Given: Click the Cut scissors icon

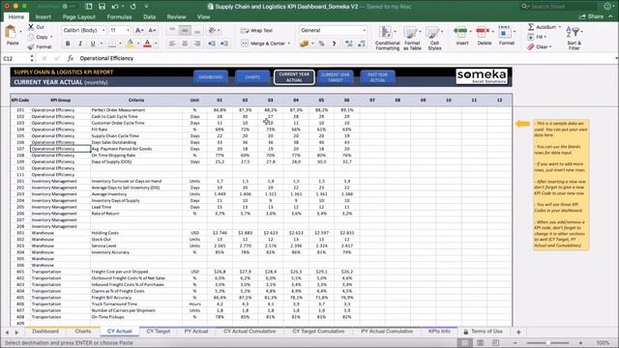Looking at the screenshot, I should 31,27.
